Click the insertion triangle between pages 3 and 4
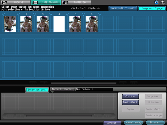This screenshot has height=125, width=167. click(51, 14)
